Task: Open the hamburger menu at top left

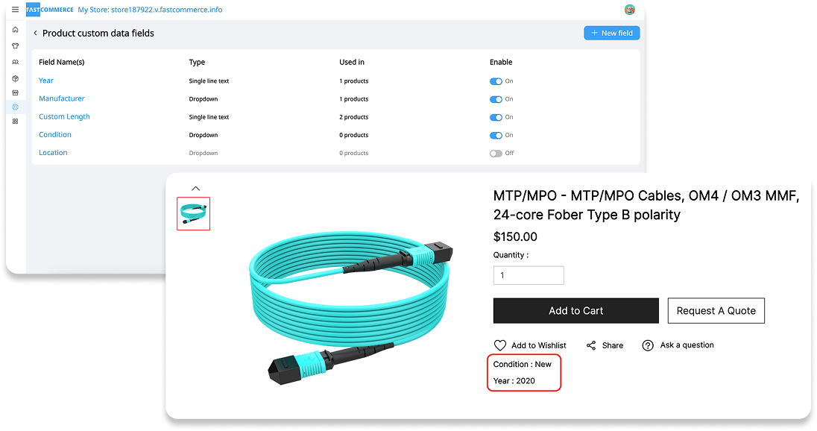Action: coord(15,10)
